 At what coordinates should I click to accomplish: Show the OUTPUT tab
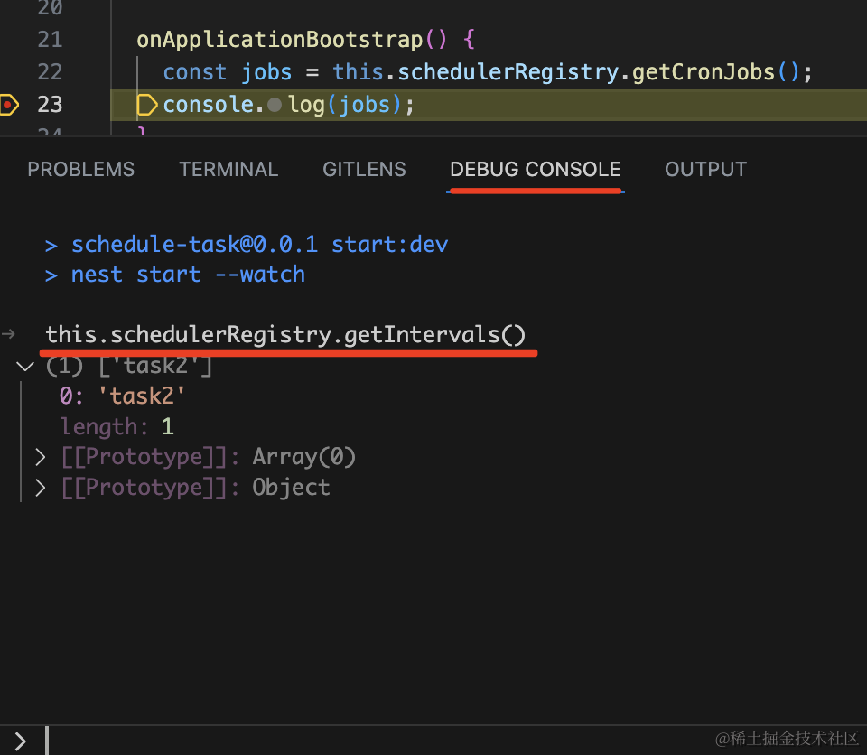coord(705,170)
